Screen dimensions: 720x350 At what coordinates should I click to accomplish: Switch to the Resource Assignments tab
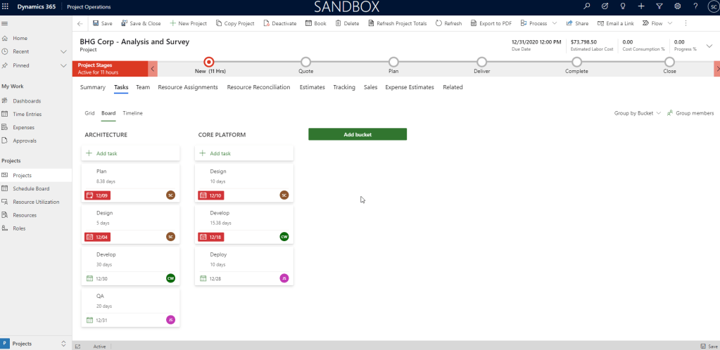click(x=188, y=87)
